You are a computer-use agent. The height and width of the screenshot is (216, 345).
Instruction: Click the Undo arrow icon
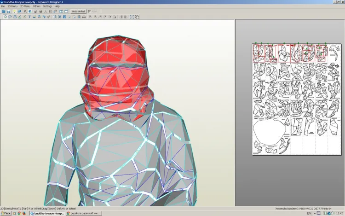[x=44, y=17]
